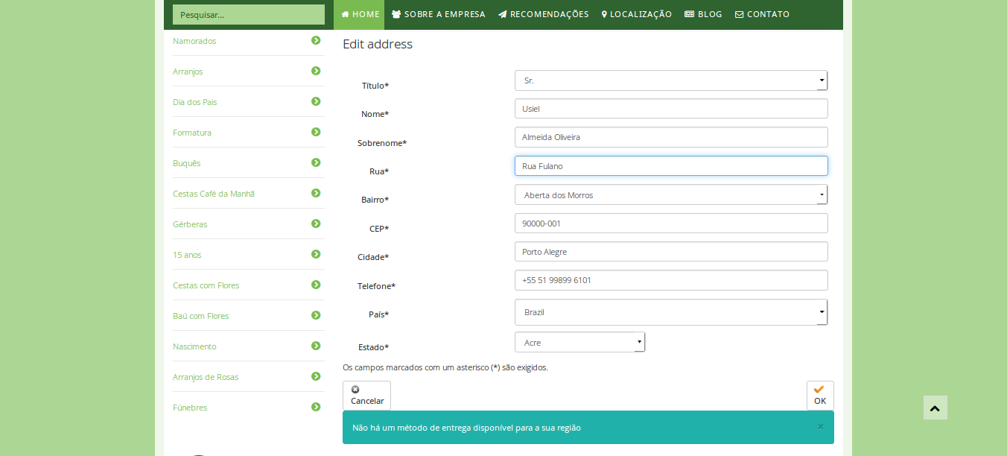The height and width of the screenshot is (456, 1007).
Task: Open the Recomendações menu item
Action: click(544, 14)
